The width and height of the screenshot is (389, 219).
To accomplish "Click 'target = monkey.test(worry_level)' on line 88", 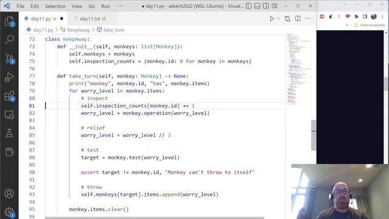I will click(x=130, y=158).
